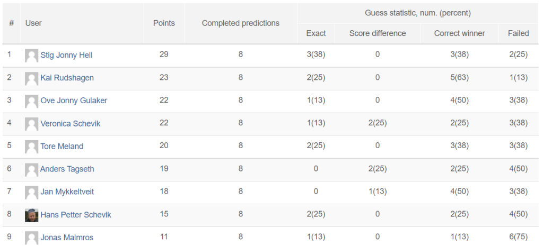This screenshot has width=543, height=246.
Task: Click Ove Jonny Gulaker's avatar image
Action: (x=31, y=101)
